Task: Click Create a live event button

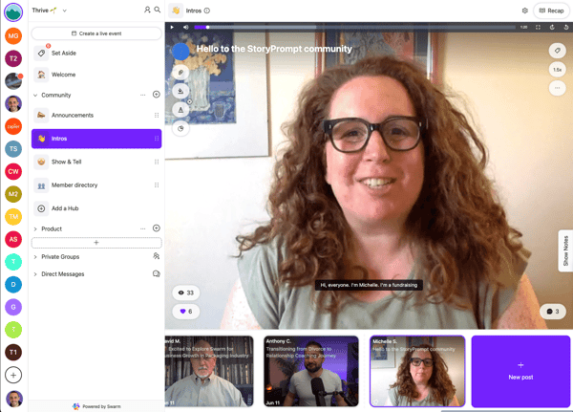Action: (x=96, y=33)
